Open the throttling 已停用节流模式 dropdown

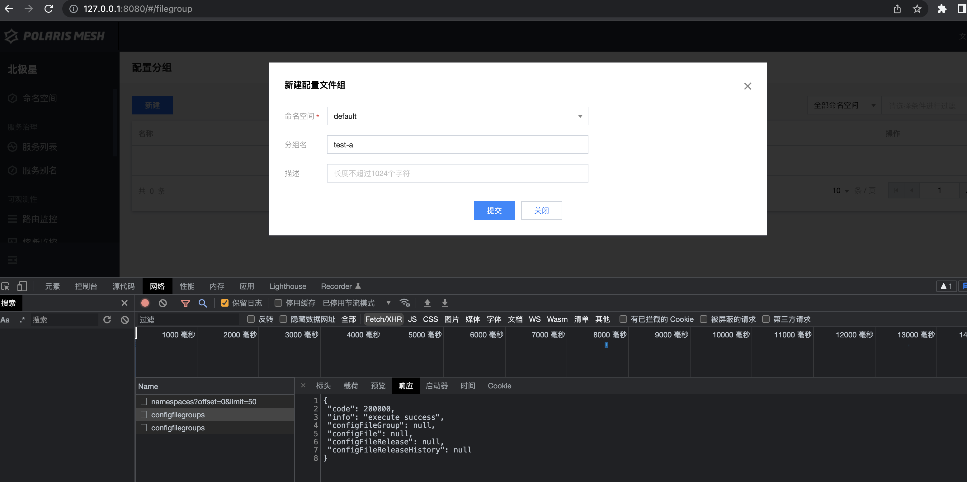coord(357,303)
